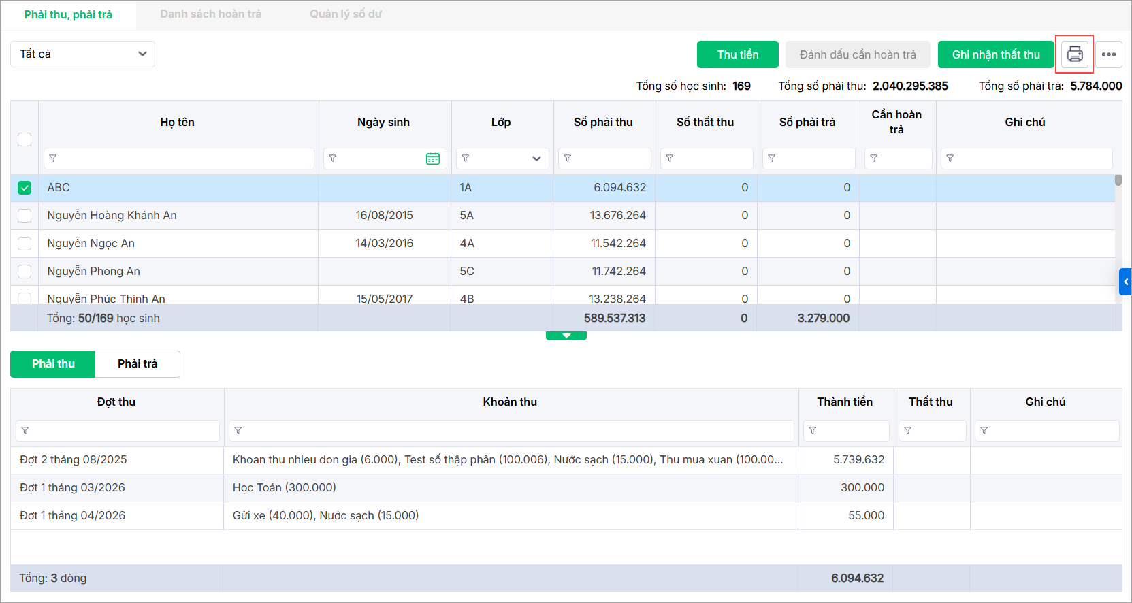This screenshot has height=603, width=1132.
Task: Click the filter icon under Khoản thu
Action: tap(238, 431)
